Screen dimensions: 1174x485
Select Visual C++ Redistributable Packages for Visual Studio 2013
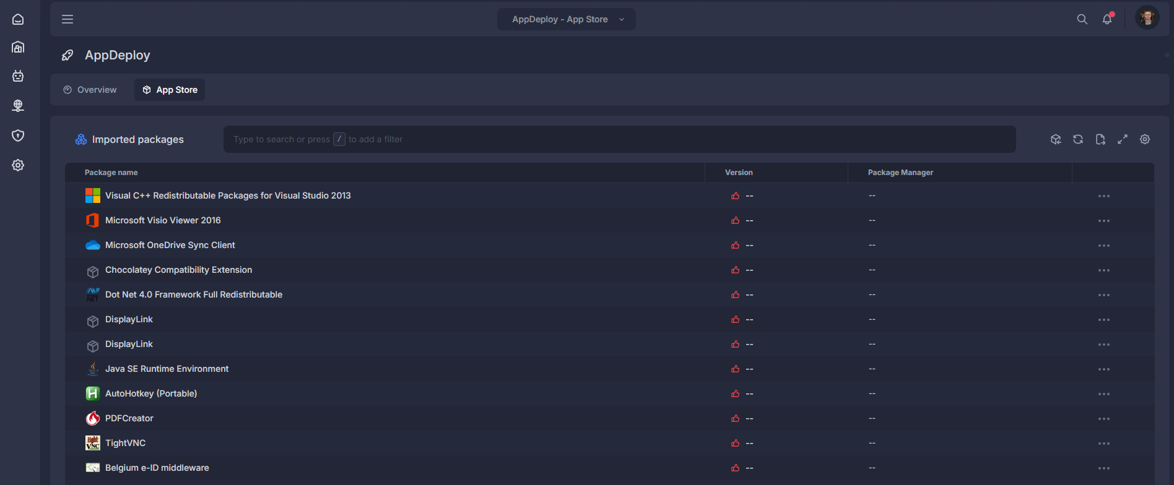click(x=228, y=195)
